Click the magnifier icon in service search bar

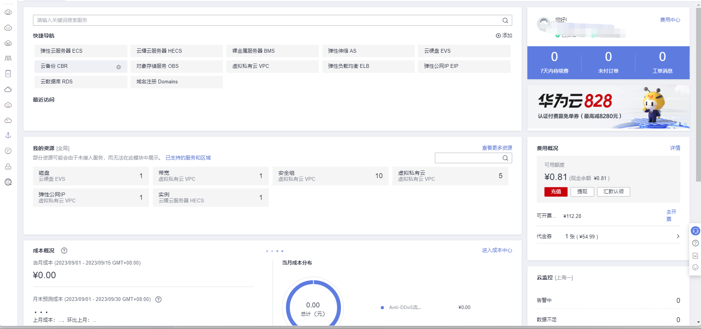(x=505, y=20)
